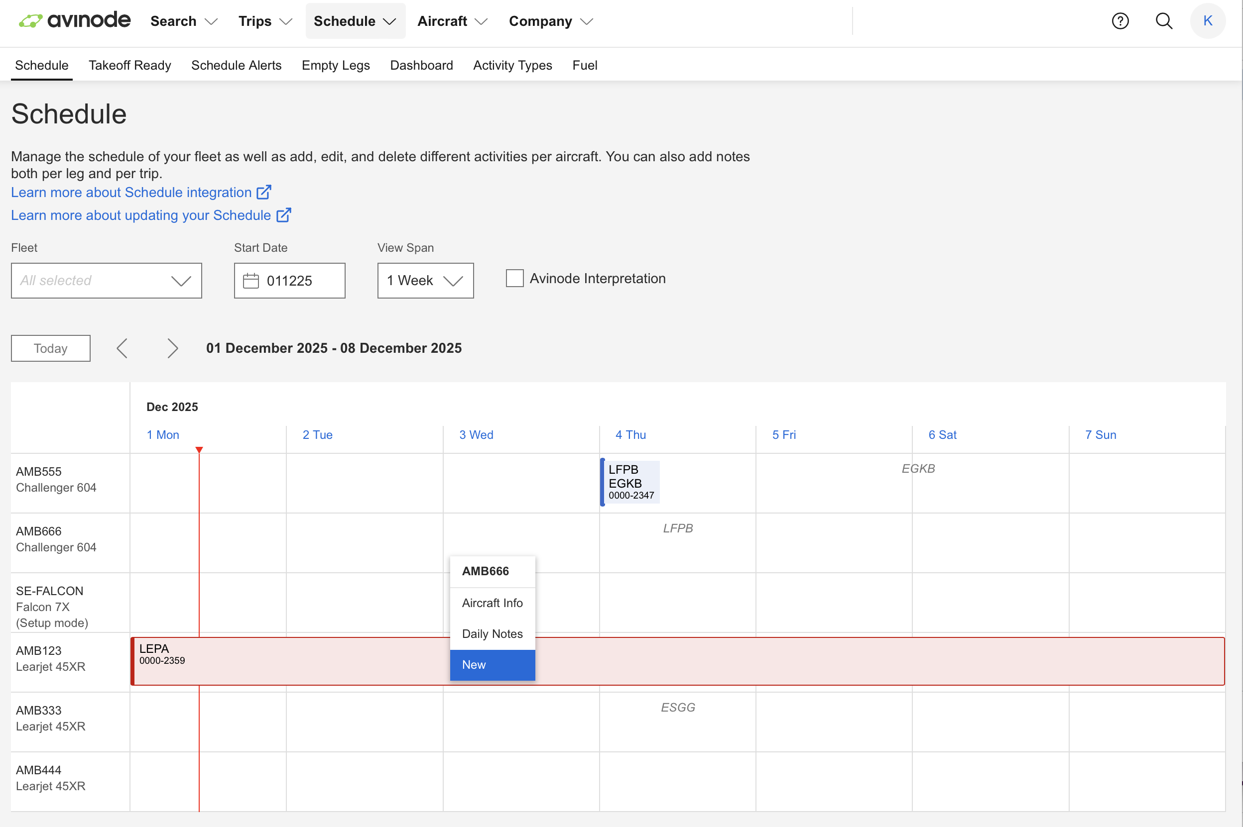
Task: Switch to the Takeoff Ready tab
Action: (x=129, y=65)
